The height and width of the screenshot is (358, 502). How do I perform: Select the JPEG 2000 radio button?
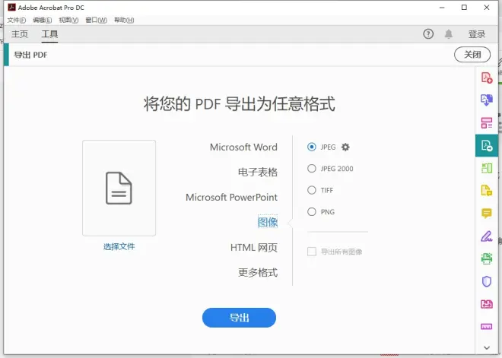click(312, 169)
